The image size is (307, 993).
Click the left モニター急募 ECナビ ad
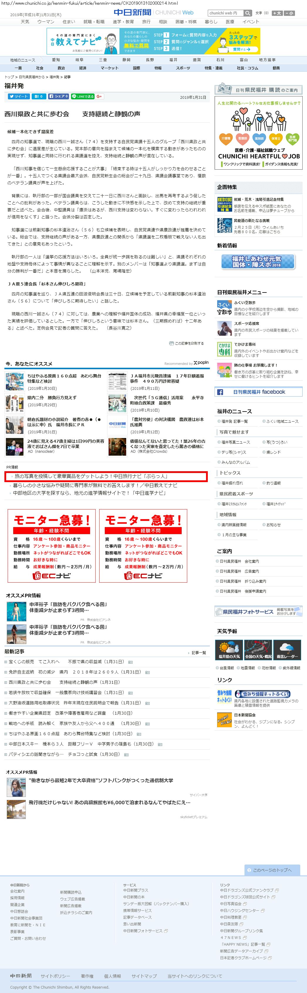pos(52,546)
